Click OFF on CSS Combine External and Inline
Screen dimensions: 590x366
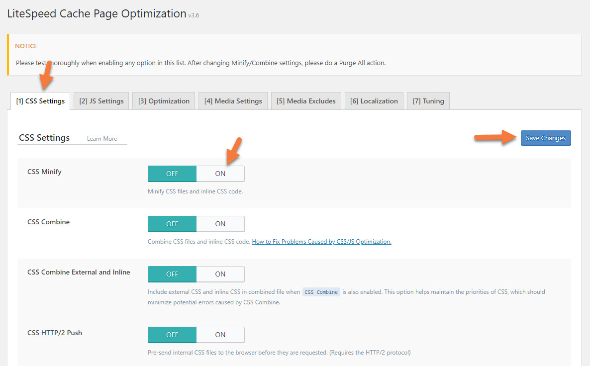[x=172, y=274]
